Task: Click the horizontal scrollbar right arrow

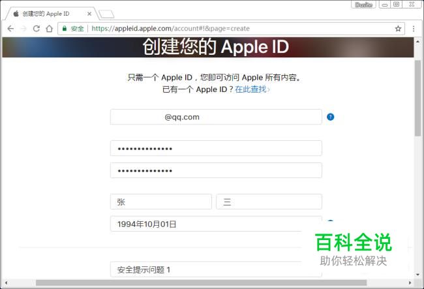Action: (410, 282)
